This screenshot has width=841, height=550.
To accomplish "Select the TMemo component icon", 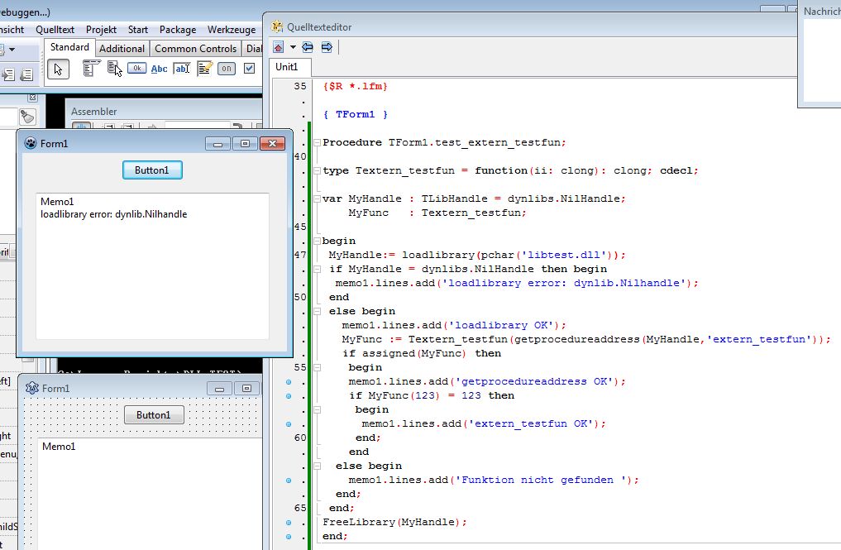I will coord(204,69).
